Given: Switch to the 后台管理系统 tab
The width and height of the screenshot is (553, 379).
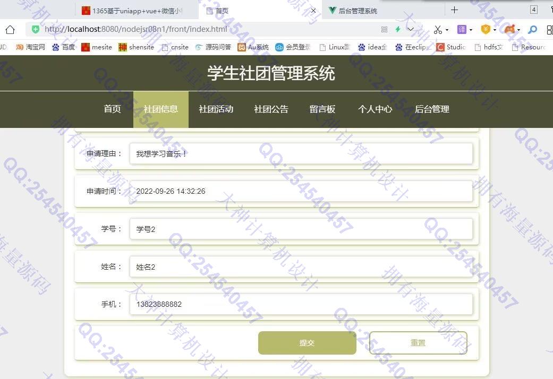Looking at the screenshot, I should tap(384, 11).
